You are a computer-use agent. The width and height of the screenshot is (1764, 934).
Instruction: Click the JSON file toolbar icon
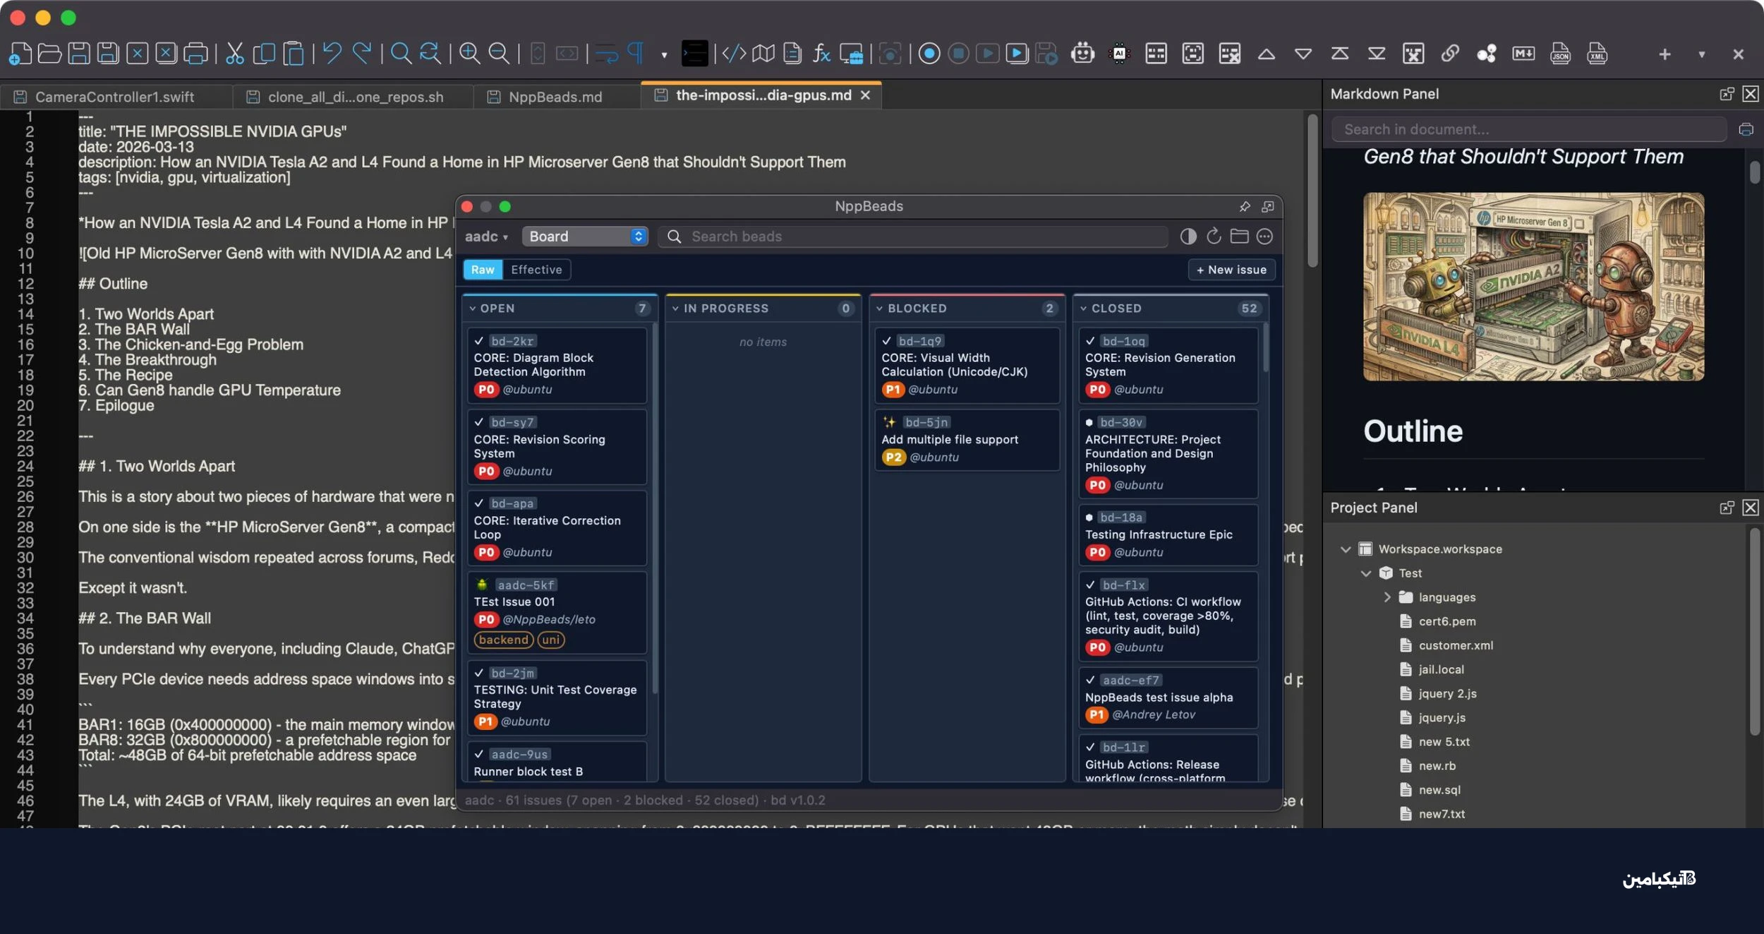coord(1560,54)
